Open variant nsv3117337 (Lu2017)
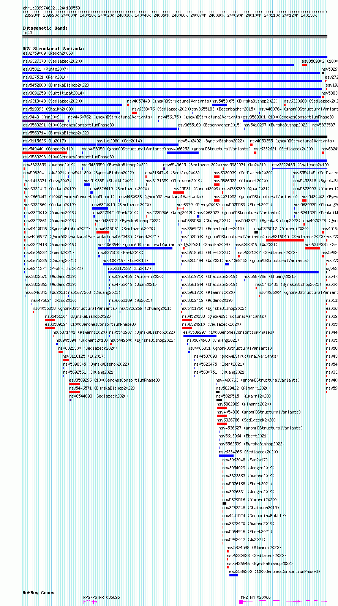Viewport: 338px width, 606px height. tap(213, 272)
